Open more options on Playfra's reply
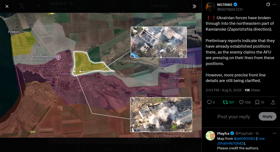Image resolution: width=280 pixels, height=152 pixels. coord(274,133)
